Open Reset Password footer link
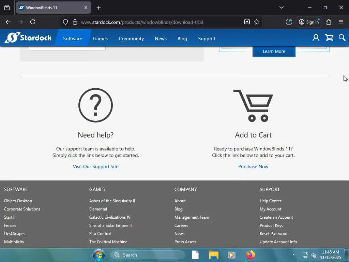 [x=274, y=233]
